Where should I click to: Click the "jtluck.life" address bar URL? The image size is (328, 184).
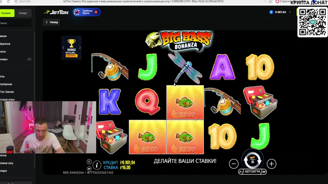[x=25, y=2]
